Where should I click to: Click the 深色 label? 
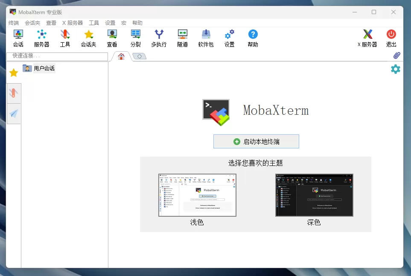pos(314,222)
